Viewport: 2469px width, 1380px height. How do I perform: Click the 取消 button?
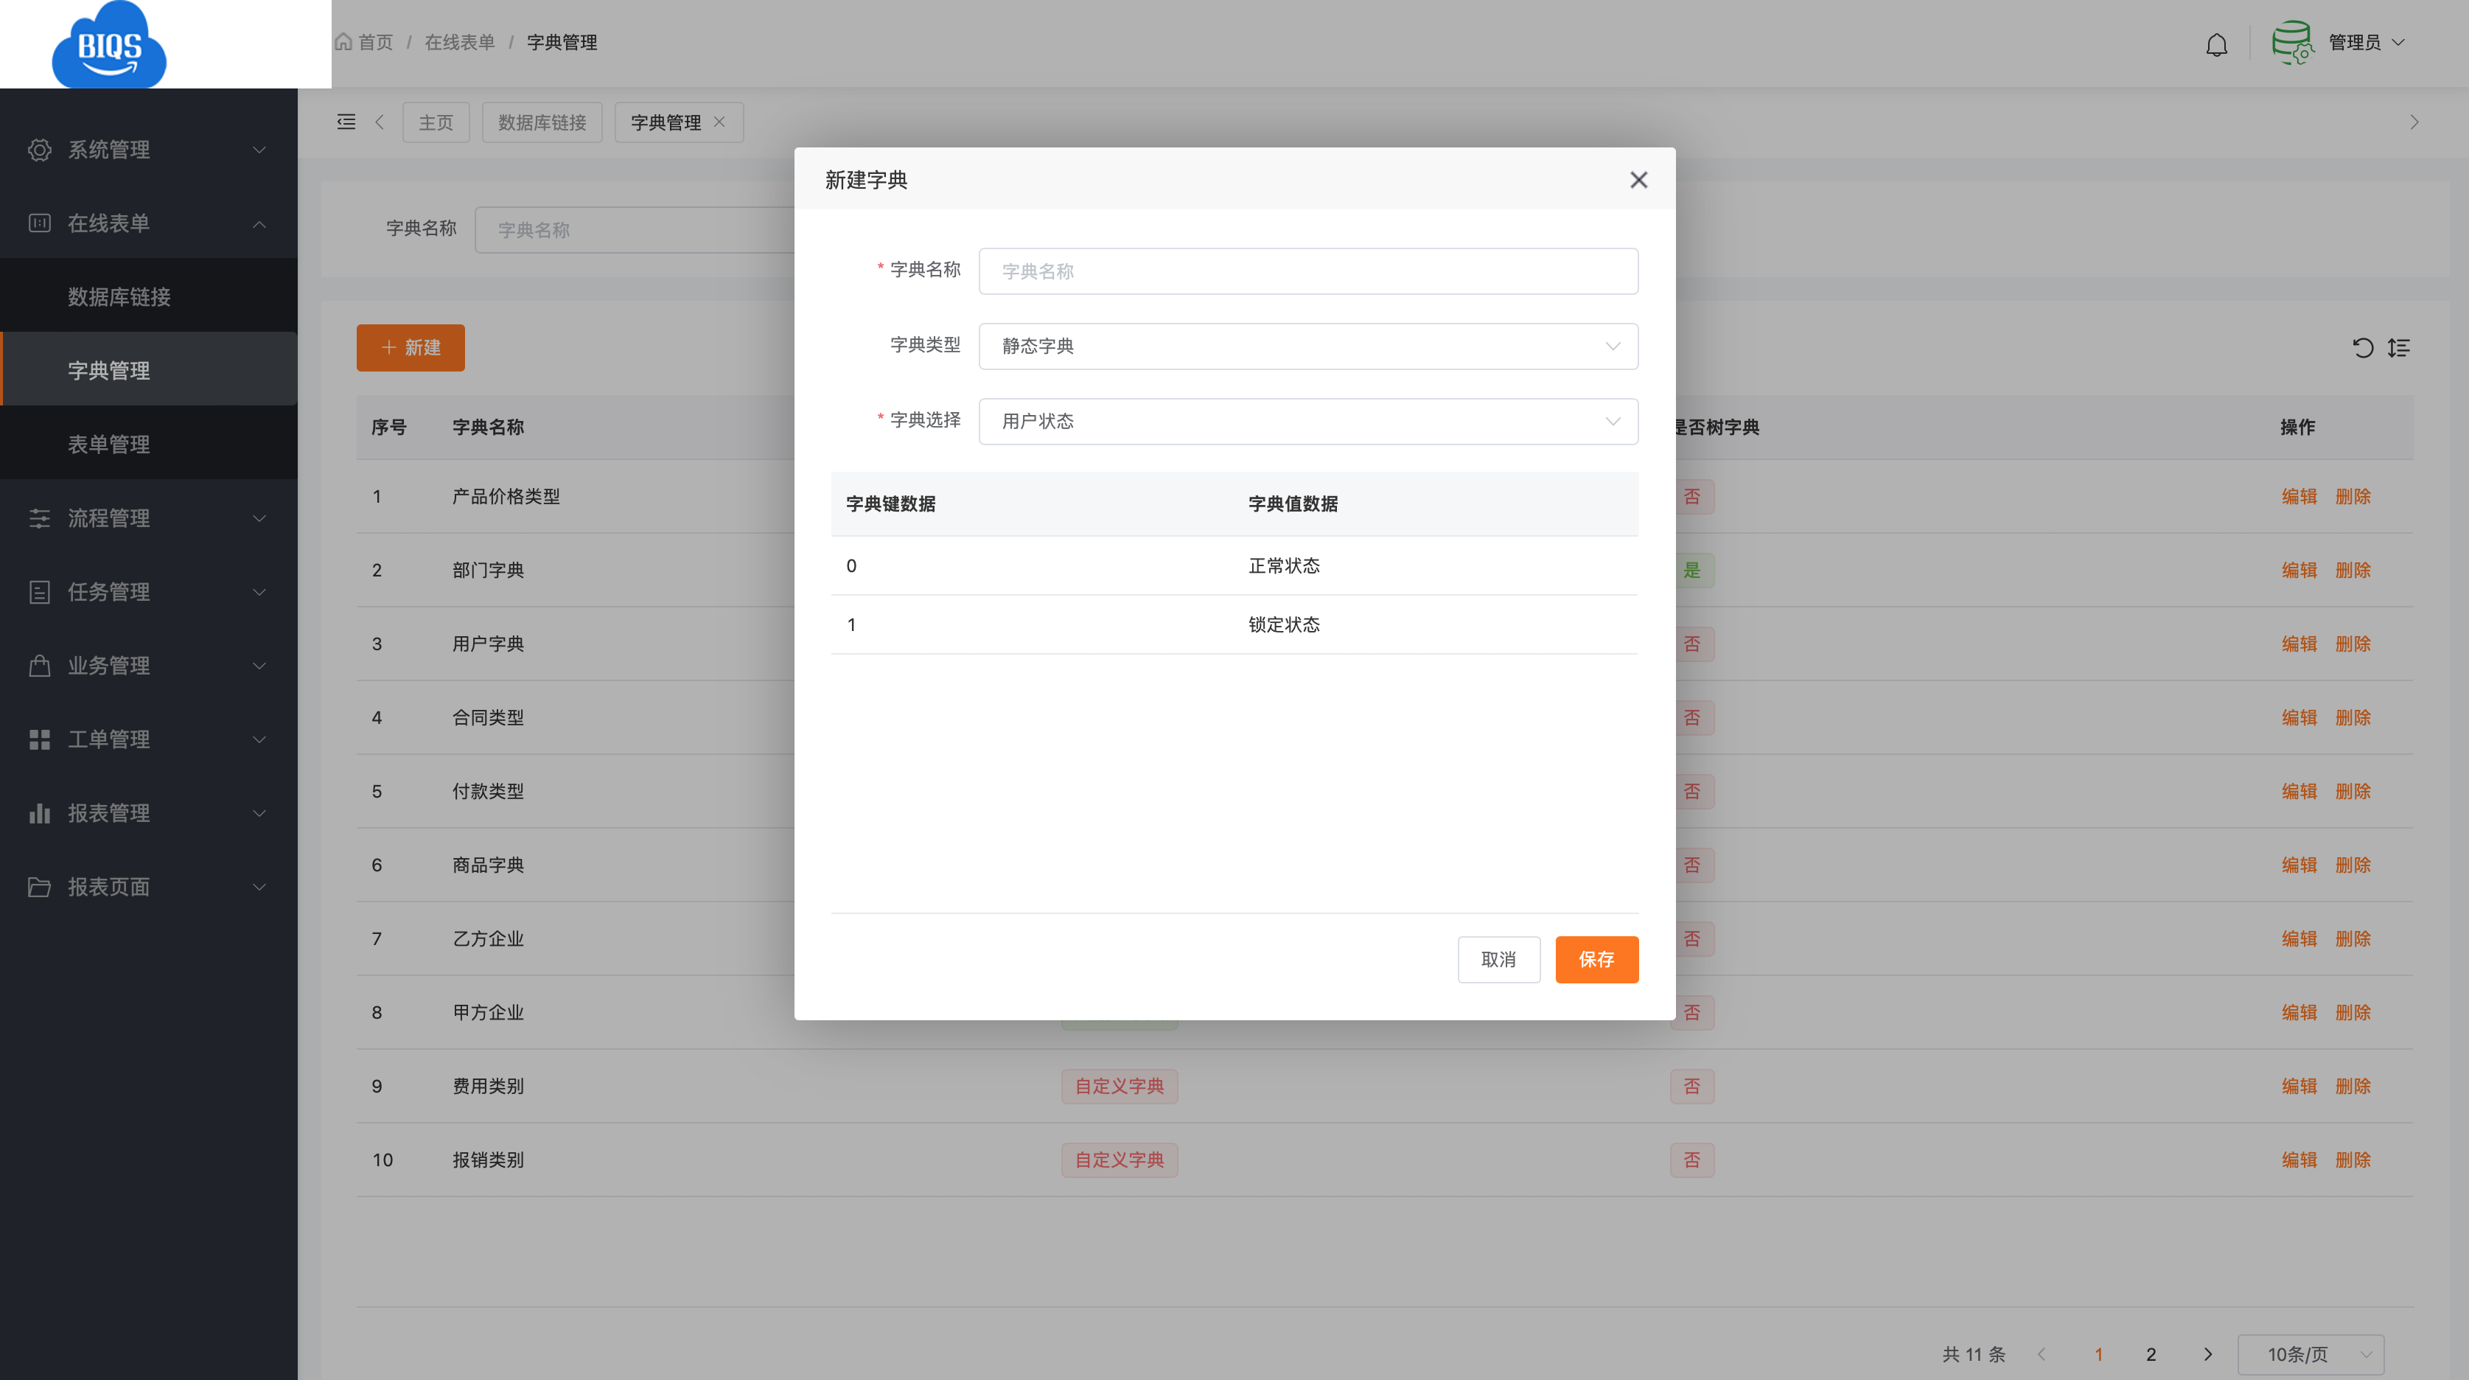pyautogui.click(x=1498, y=960)
